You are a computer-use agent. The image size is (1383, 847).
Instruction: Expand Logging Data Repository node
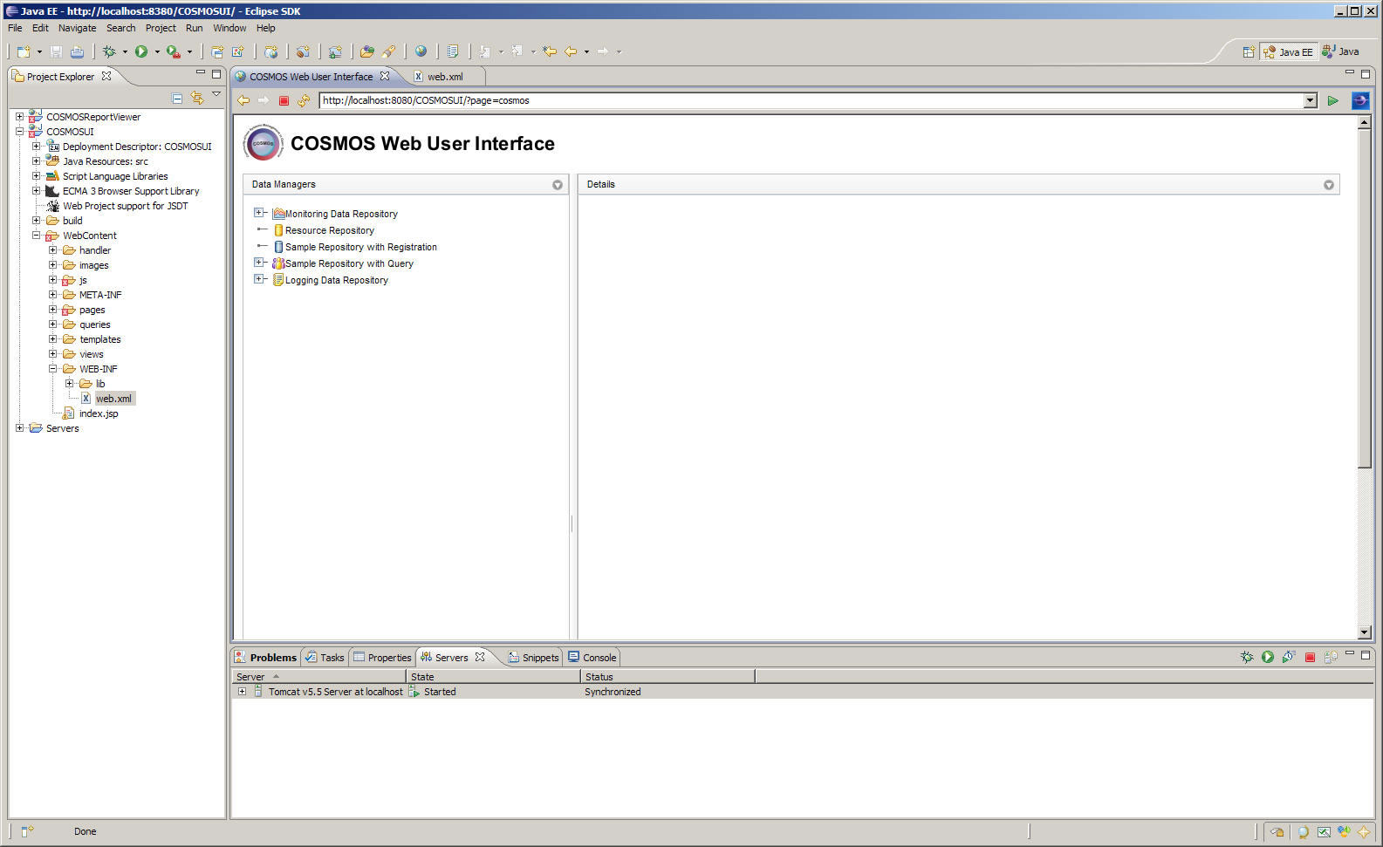[259, 279]
